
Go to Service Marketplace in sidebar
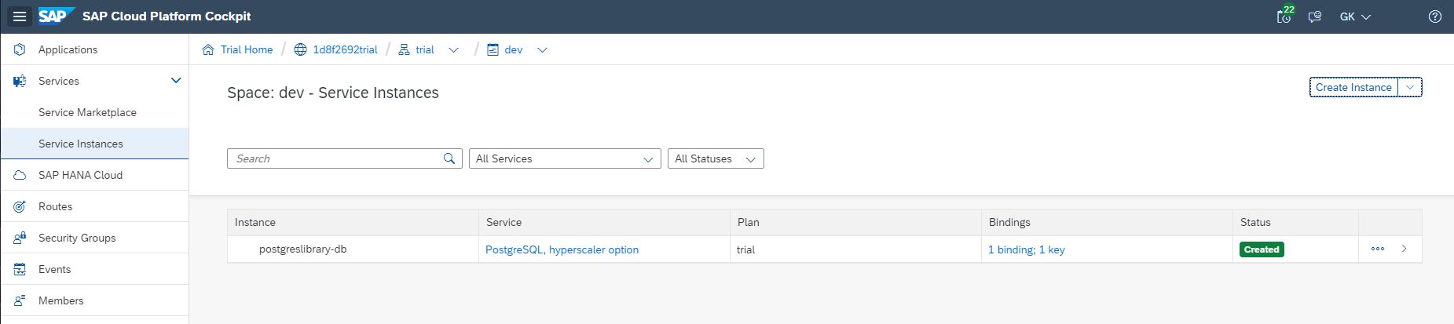(x=87, y=112)
